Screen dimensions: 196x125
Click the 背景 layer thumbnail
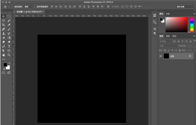coord(166,56)
